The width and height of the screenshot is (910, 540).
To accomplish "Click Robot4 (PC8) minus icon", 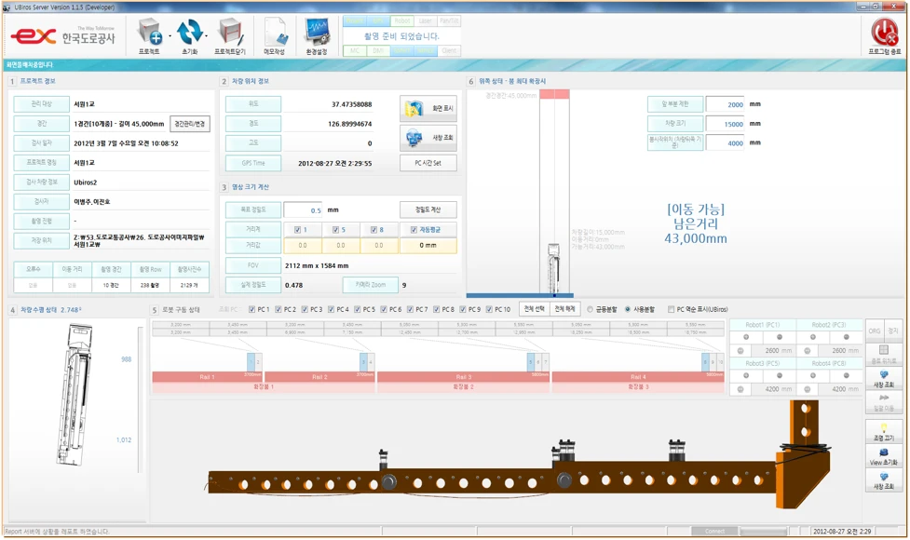I will point(846,376).
